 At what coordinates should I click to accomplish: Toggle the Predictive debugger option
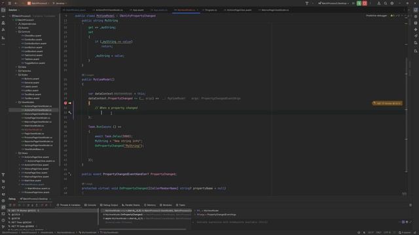click(x=376, y=16)
